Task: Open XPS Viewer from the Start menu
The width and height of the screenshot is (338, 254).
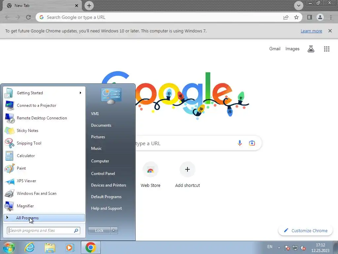Action: (44, 181)
